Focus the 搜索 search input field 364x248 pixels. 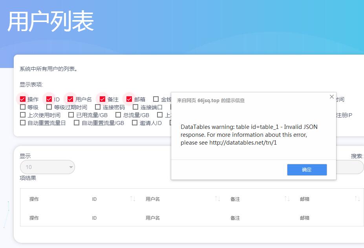point(350,167)
